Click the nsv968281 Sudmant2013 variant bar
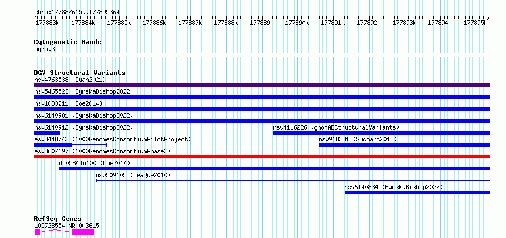 (404, 145)
